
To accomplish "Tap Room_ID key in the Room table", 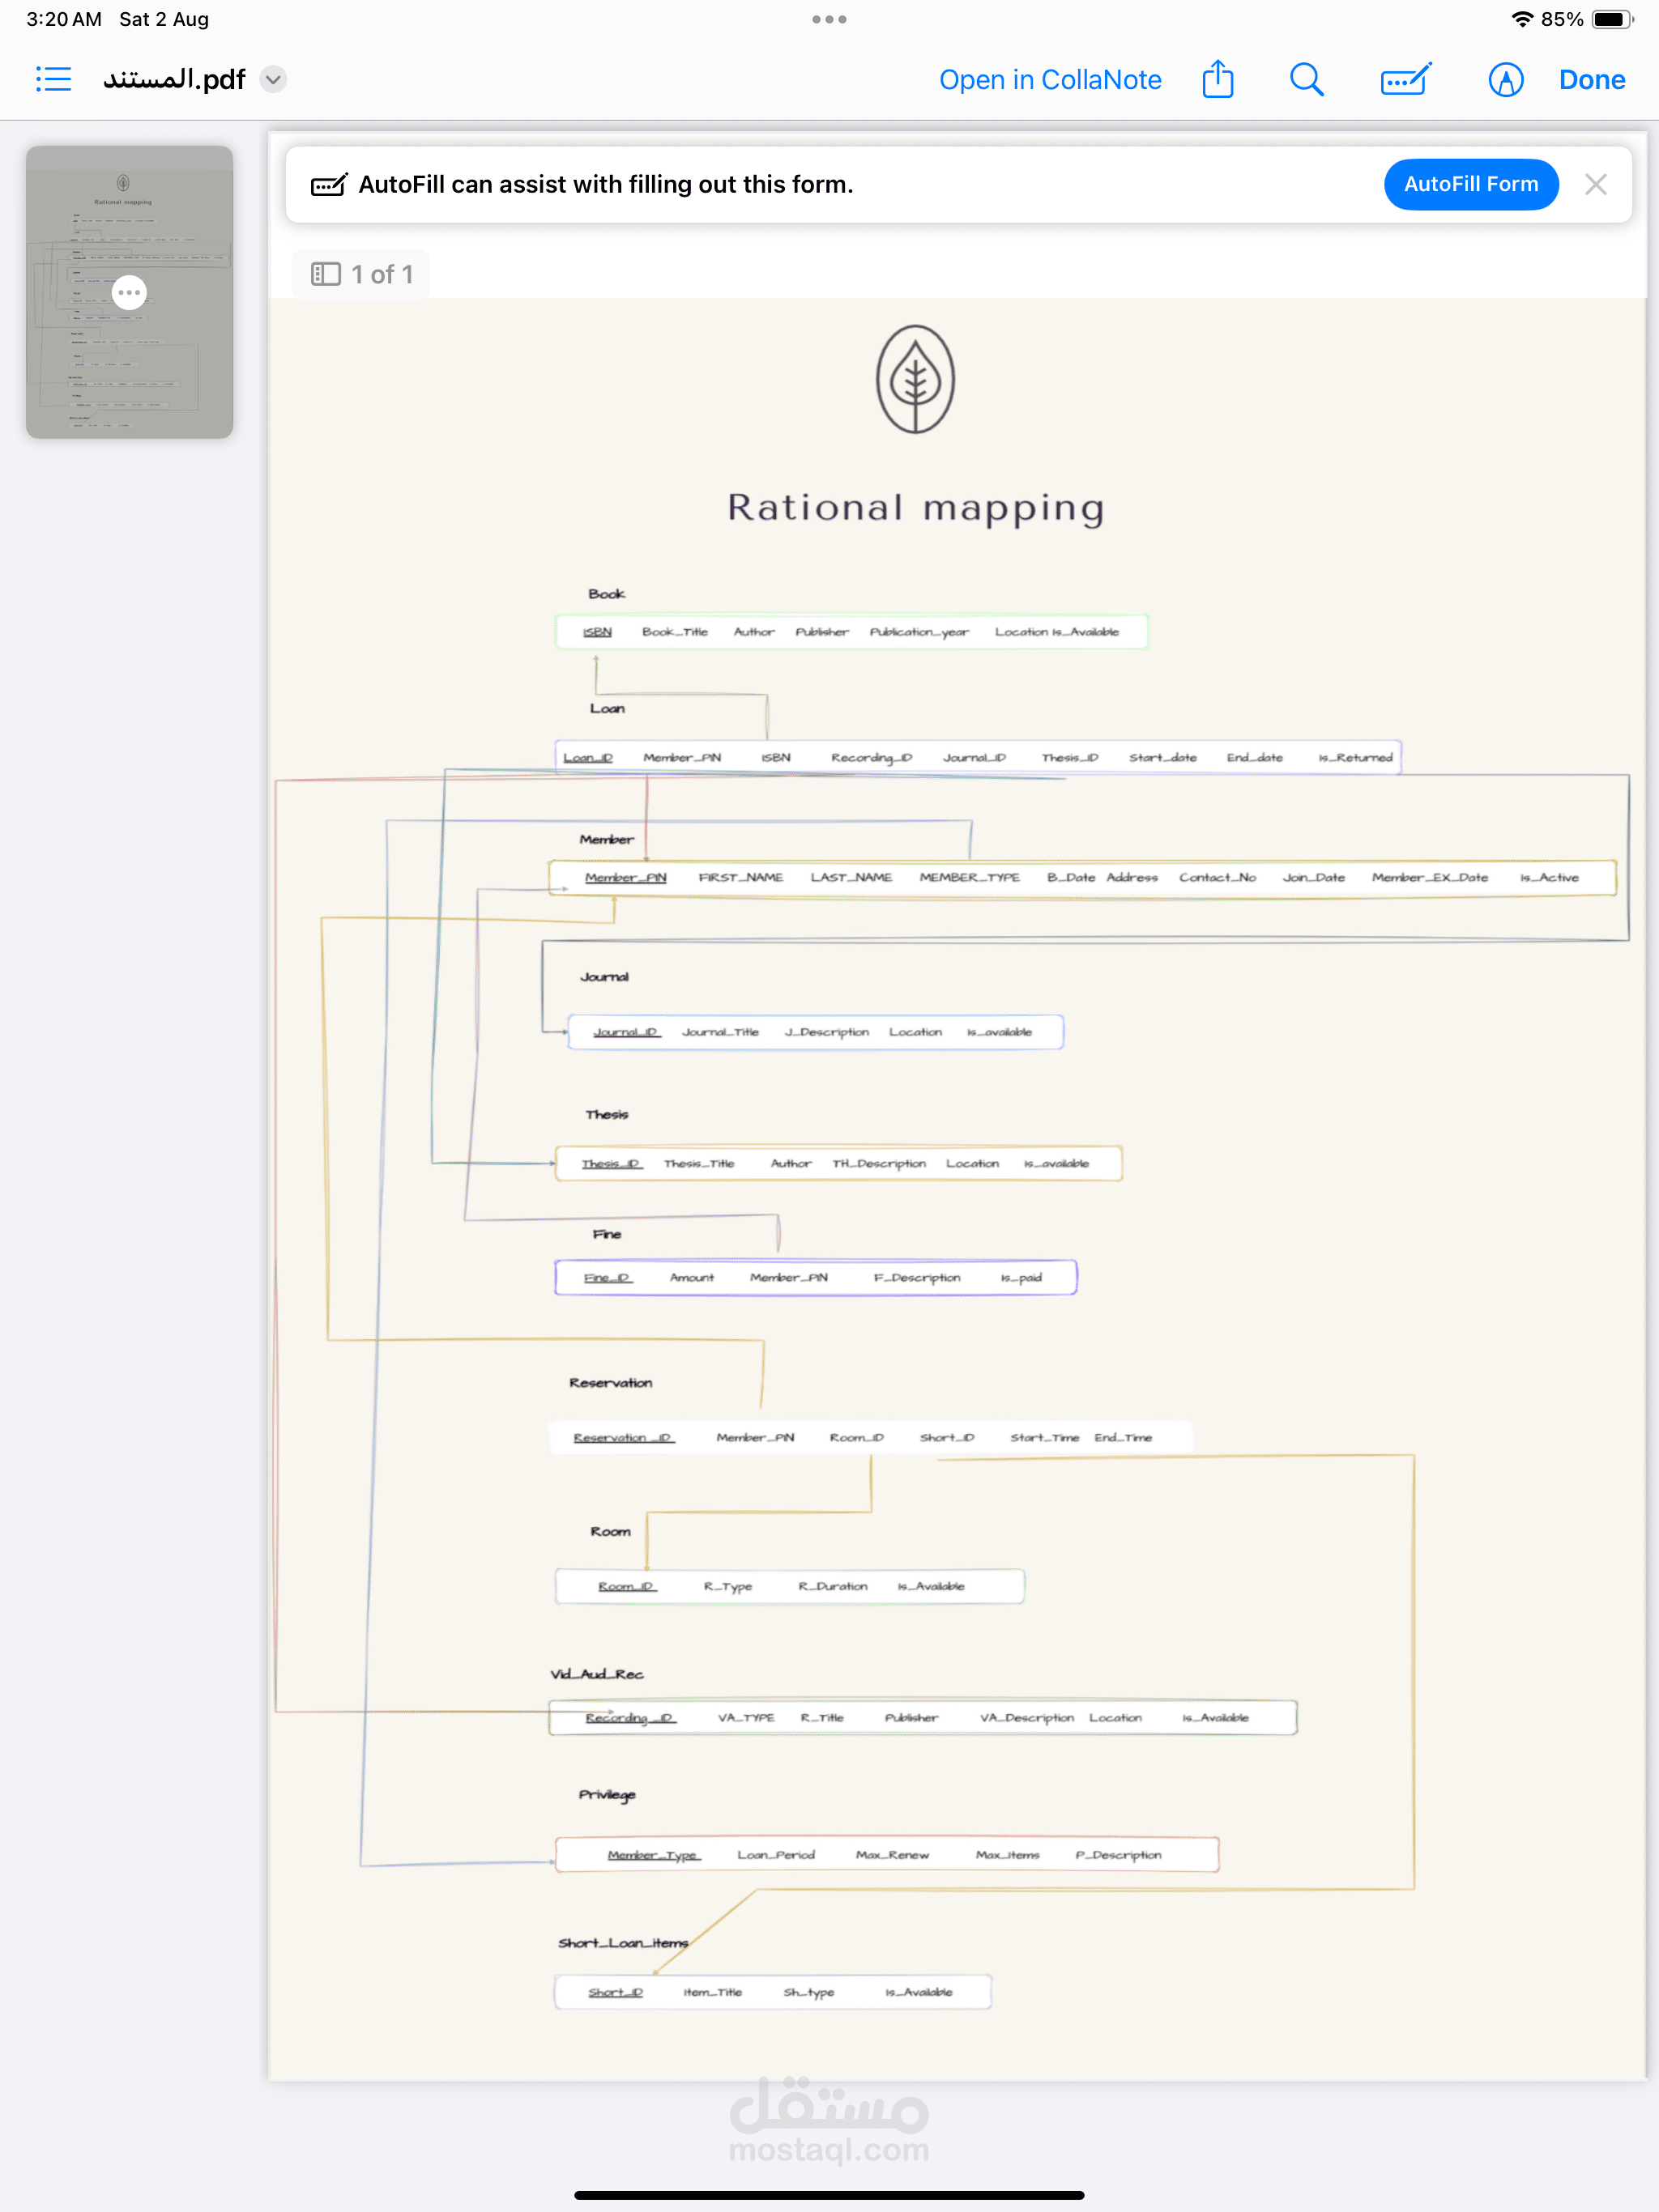I will tap(627, 1587).
